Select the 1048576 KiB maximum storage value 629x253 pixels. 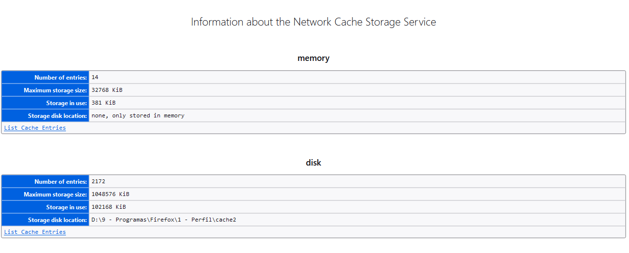[x=110, y=195]
